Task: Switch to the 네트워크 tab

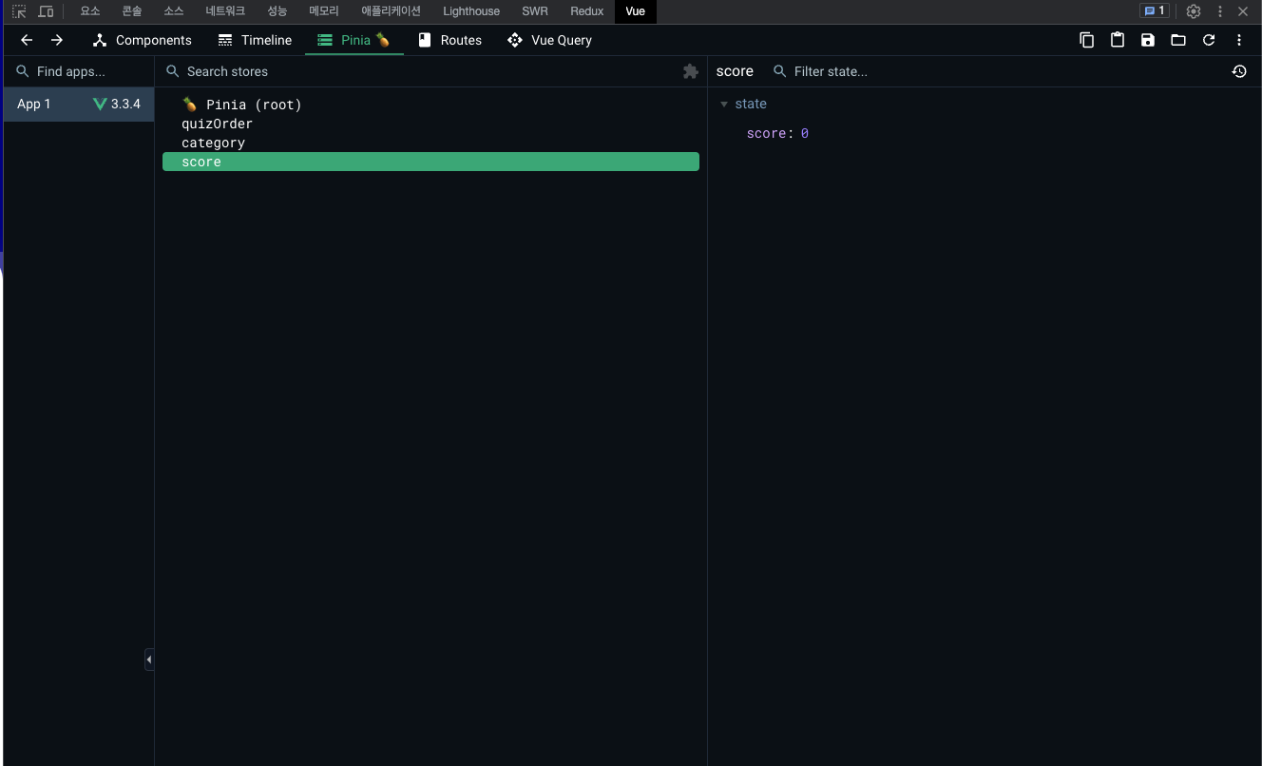Action: point(225,11)
